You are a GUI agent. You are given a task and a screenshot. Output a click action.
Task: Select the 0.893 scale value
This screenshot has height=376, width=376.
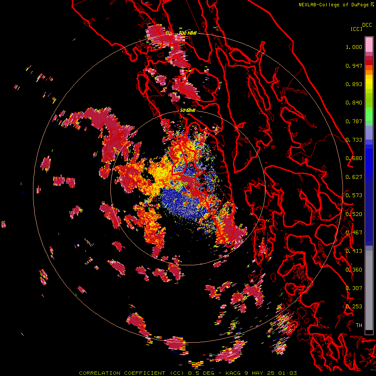[354, 84]
